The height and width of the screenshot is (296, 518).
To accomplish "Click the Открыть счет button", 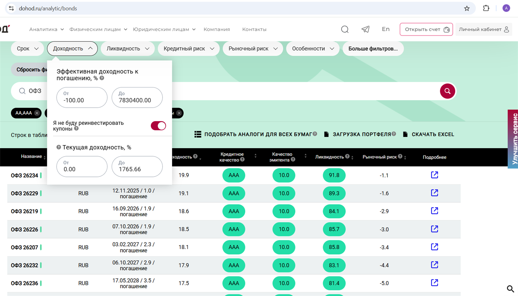I will click(426, 29).
